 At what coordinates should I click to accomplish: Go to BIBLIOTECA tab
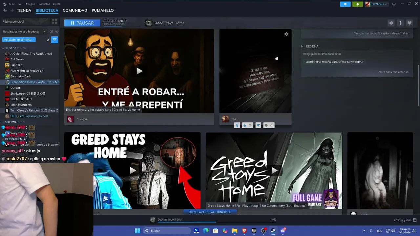pos(47,10)
